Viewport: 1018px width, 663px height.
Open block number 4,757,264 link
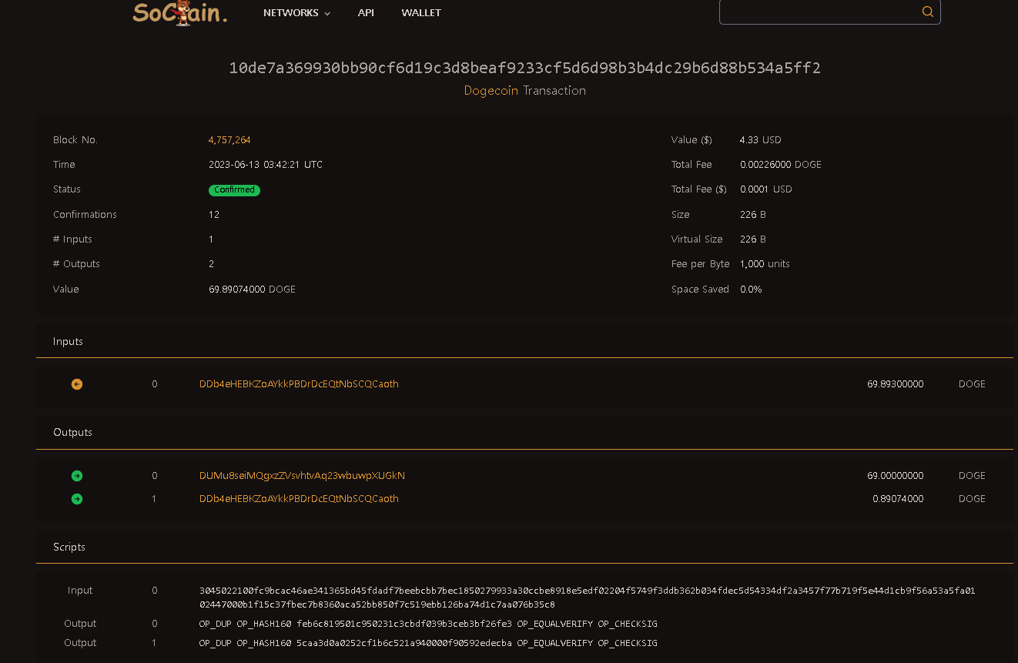click(229, 140)
